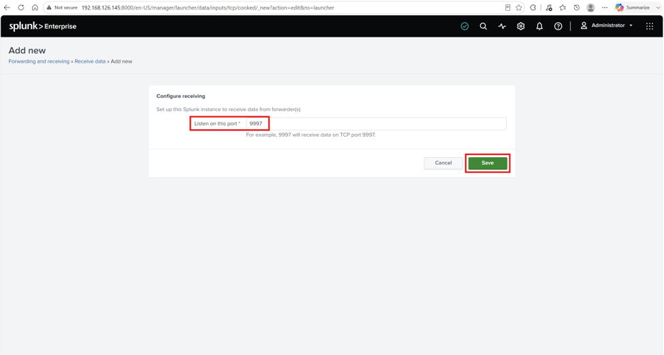Click the Cancel button
664x355 pixels.
[x=443, y=163]
